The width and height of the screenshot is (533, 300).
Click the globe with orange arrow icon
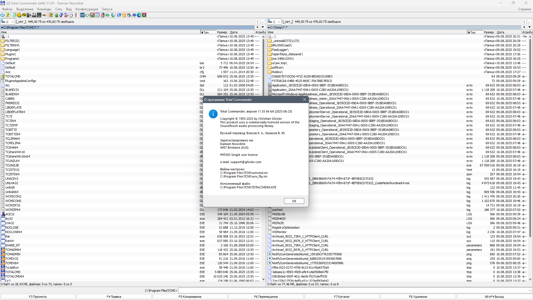coord(129,15)
